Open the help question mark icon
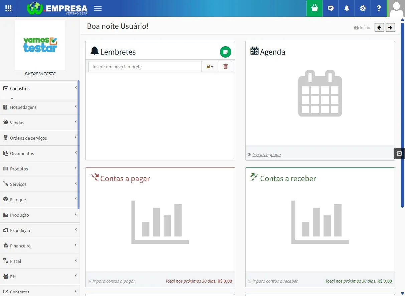The height and width of the screenshot is (296, 405). point(379,8)
